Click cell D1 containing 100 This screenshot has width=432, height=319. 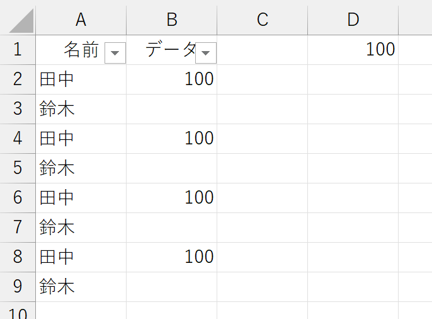(x=353, y=50)
